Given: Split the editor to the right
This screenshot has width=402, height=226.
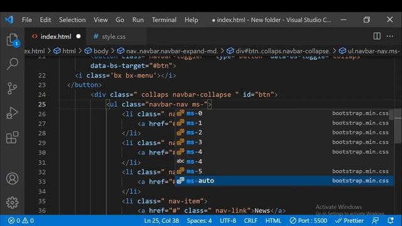Looking at the screenshot, I should pos(377,36).
